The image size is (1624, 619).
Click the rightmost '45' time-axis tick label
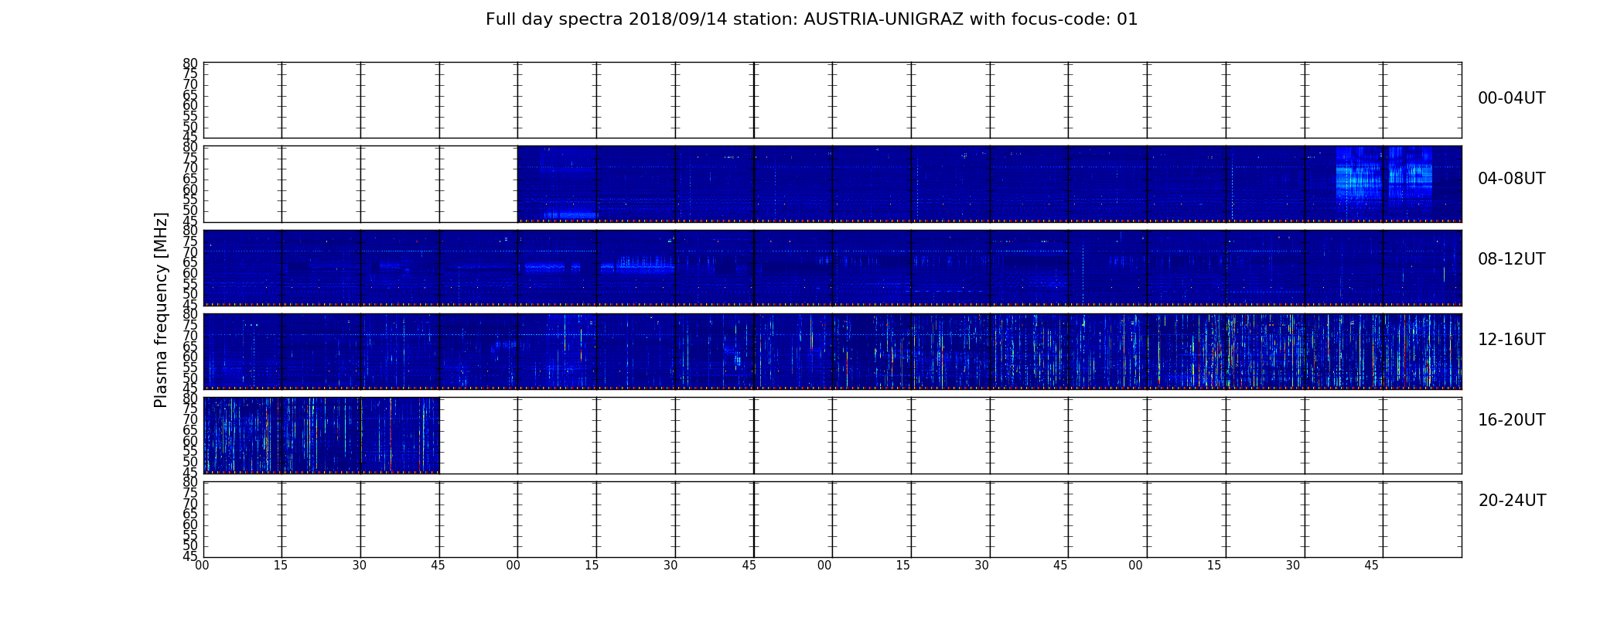[x=1371, y=566]
